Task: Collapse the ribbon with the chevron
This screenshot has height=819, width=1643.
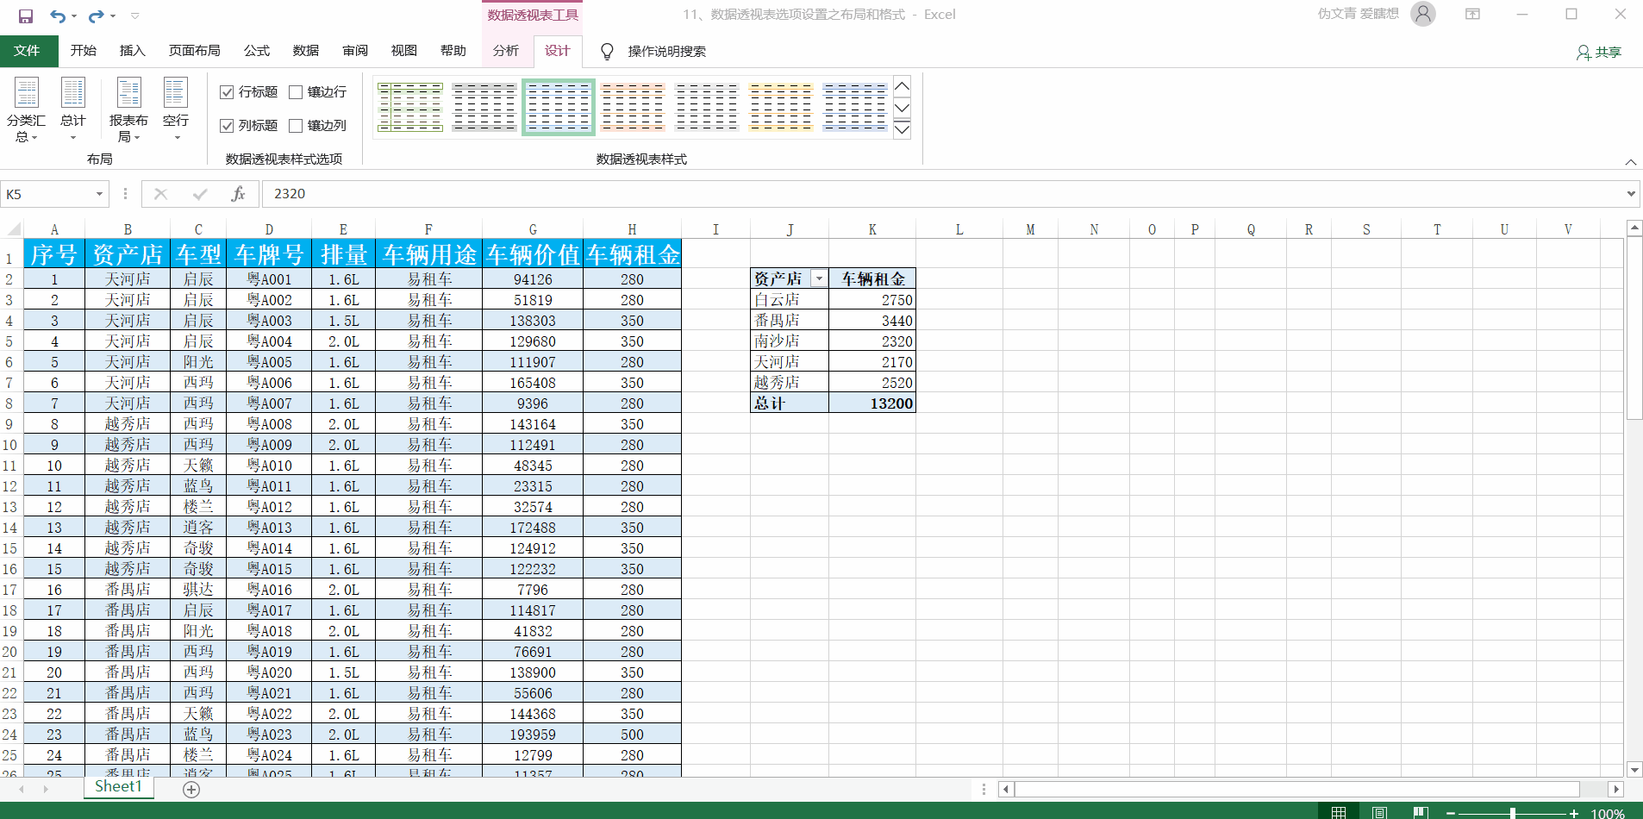Action: tap(1631, 162)
